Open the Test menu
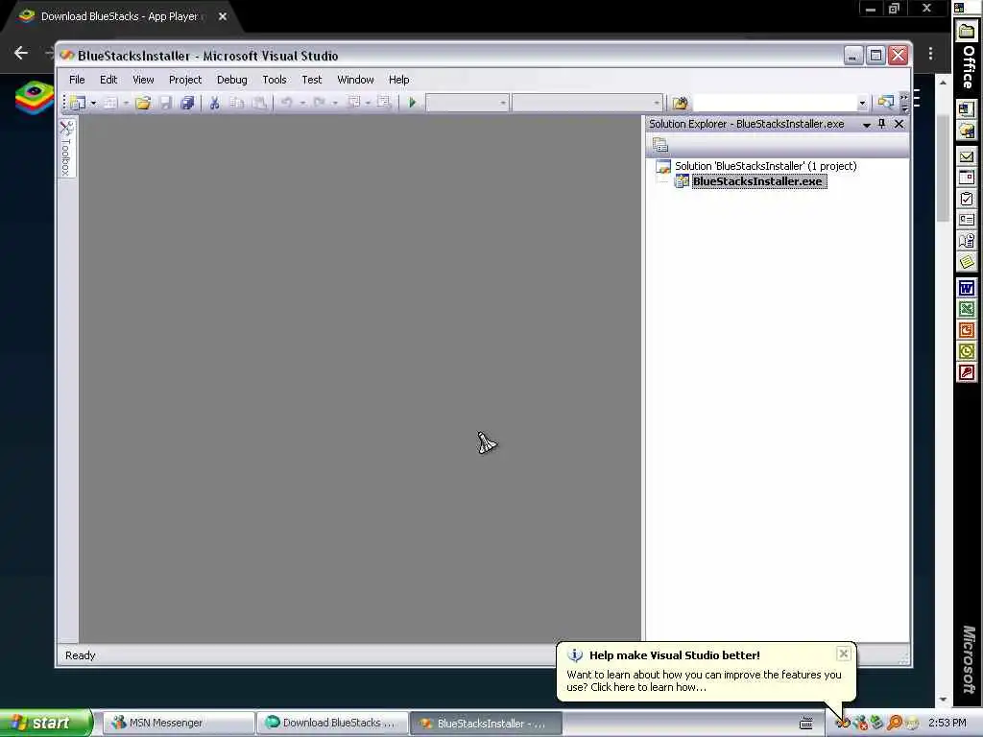 (x=312, y=80)
